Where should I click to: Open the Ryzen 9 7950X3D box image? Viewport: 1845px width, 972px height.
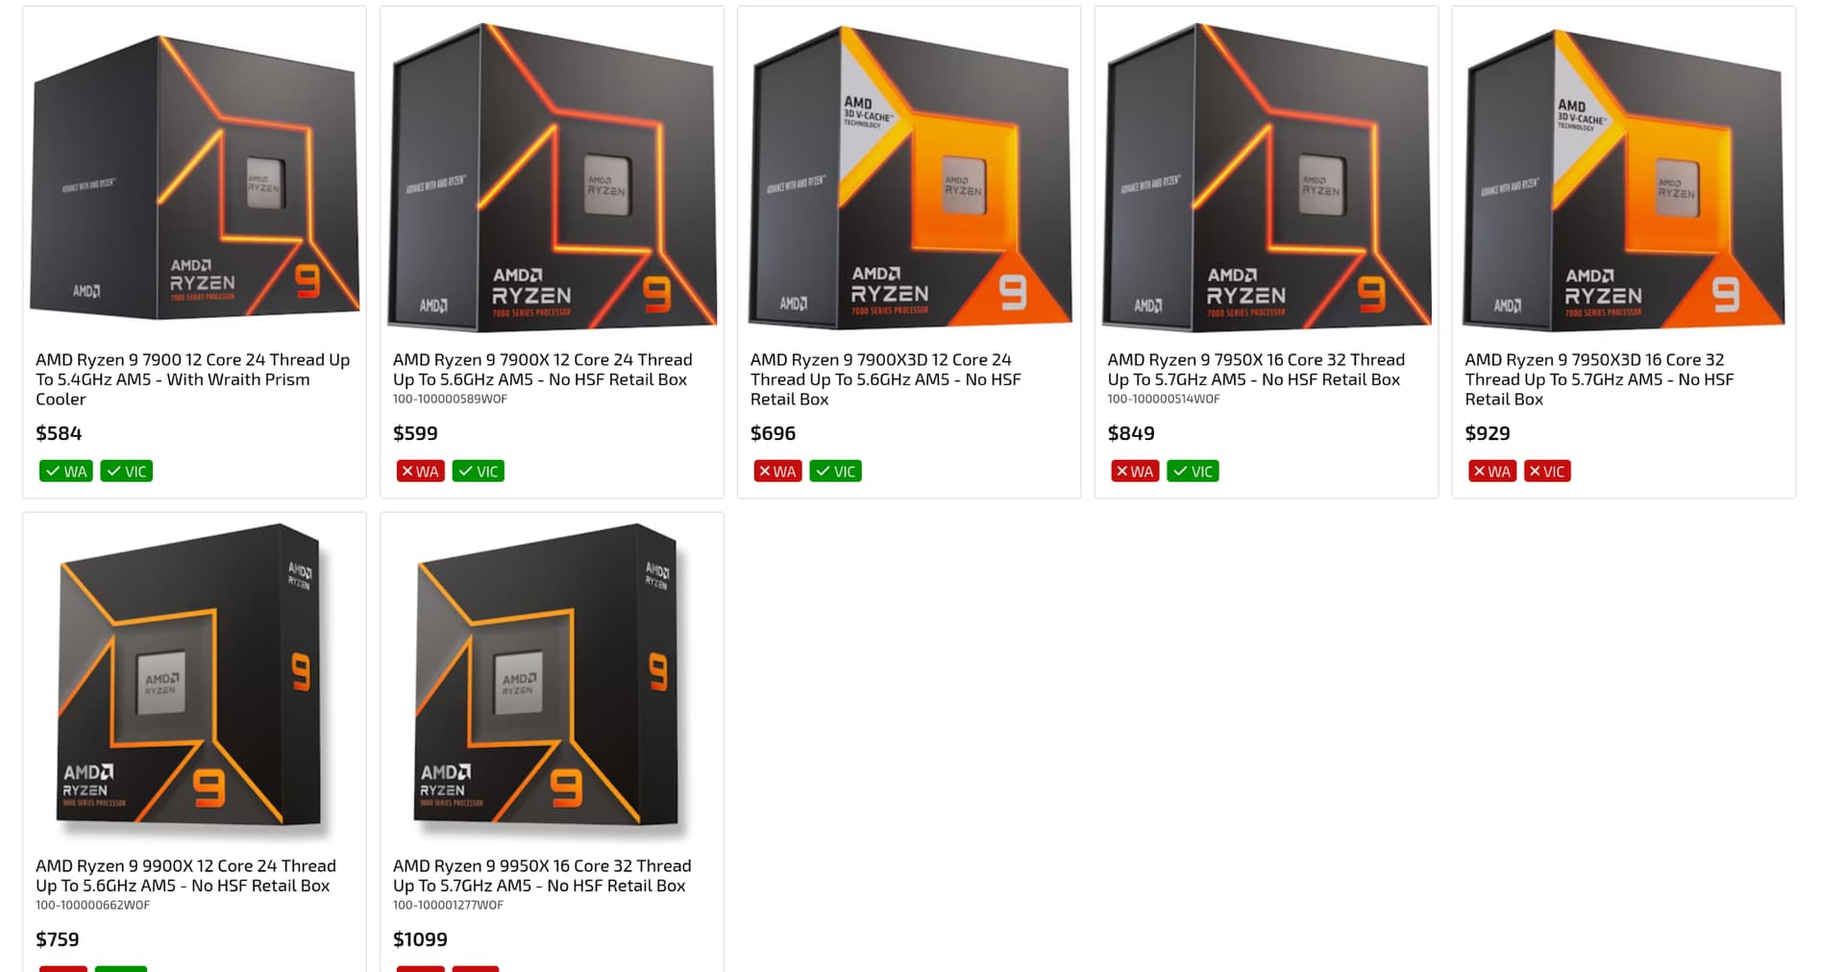tap(1624, 177)
